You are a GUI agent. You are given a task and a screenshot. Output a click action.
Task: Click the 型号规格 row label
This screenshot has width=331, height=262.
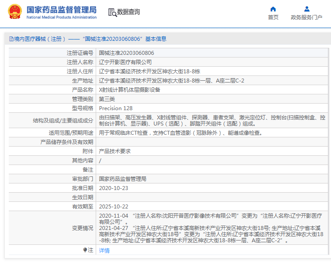pos(83,108)
